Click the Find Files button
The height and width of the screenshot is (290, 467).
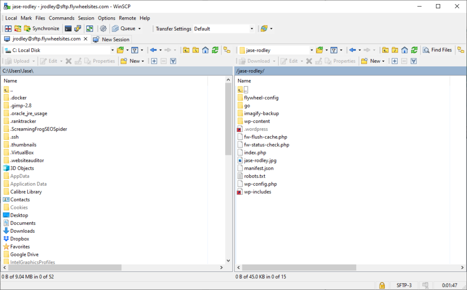437,50
